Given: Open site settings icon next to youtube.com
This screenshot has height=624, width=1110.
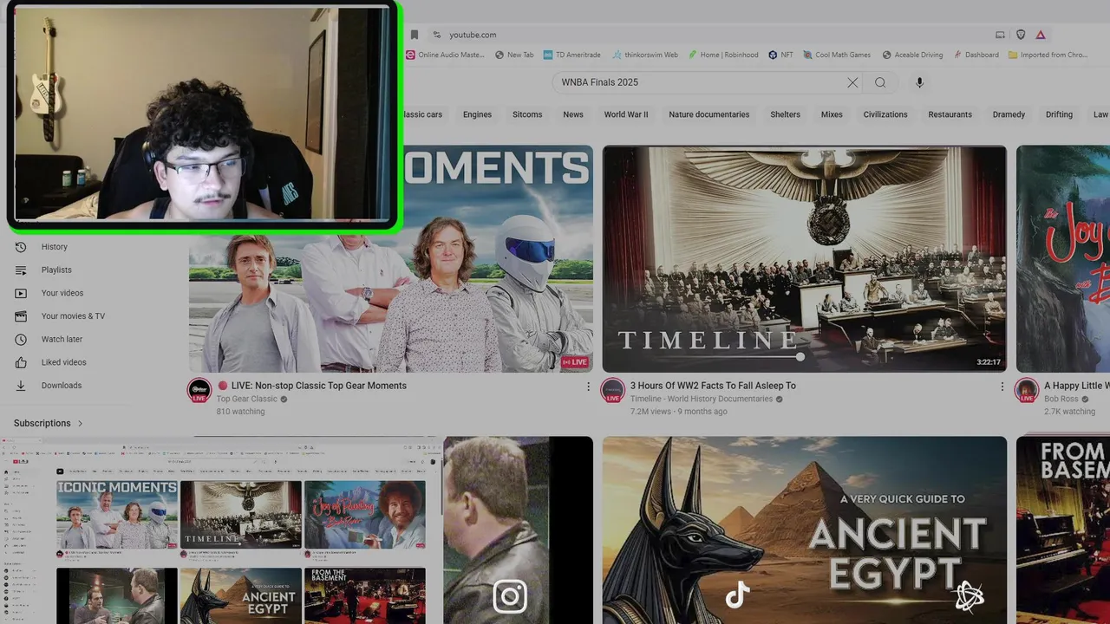Looking at the screenshot, I should pyautogui.click(x=436, y=35).
